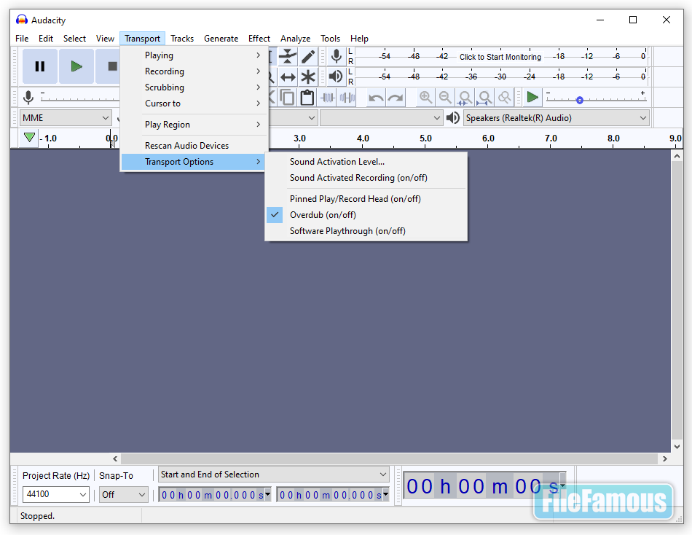Click the speaker icon beside playback device
The image size is (692, 535).
[x=453, y=118]
